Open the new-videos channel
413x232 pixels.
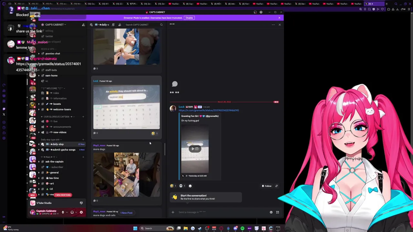click(x=60, y=132)
